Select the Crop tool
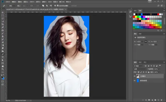166x102 pixels. (3, 24)
